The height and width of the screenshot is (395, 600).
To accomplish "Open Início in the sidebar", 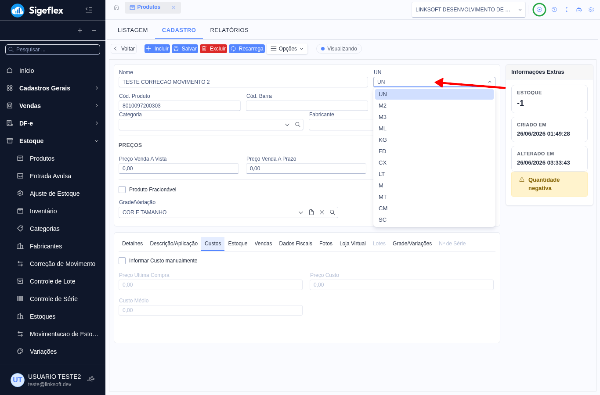I will [x=53, y=71].
